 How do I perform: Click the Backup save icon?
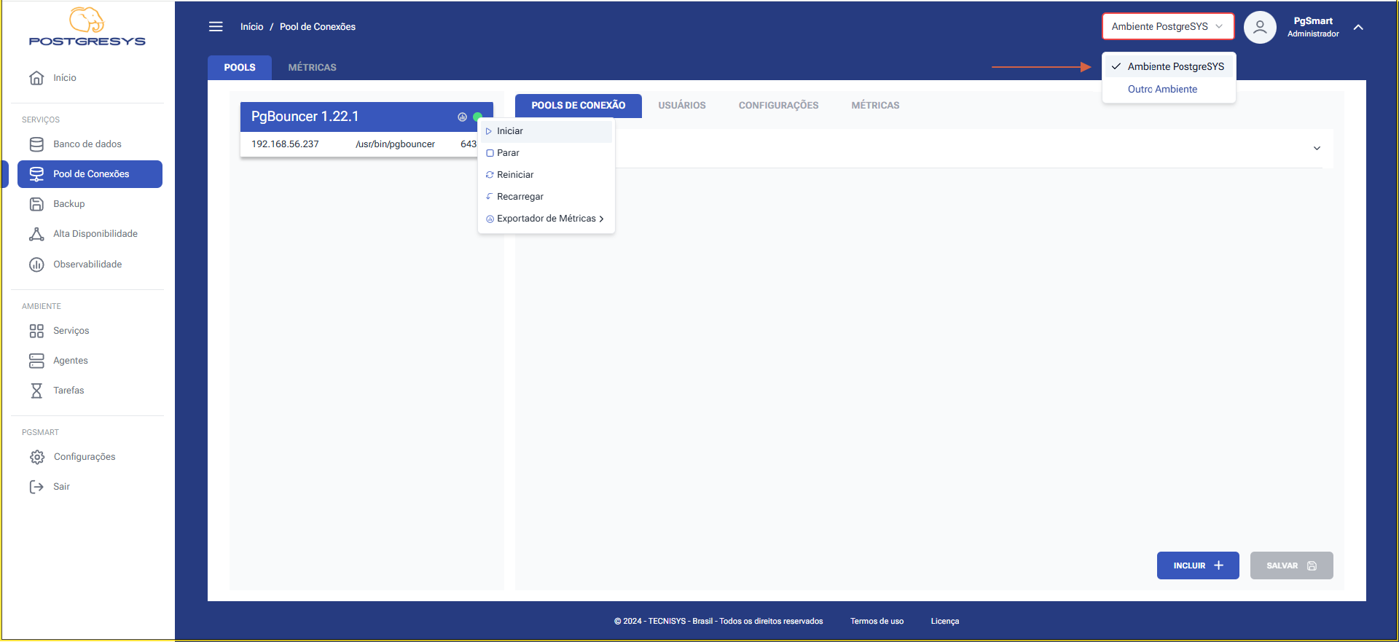36,204
